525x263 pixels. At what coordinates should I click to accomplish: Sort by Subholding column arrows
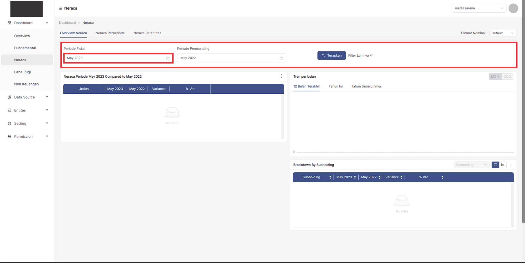pos(330,177)
